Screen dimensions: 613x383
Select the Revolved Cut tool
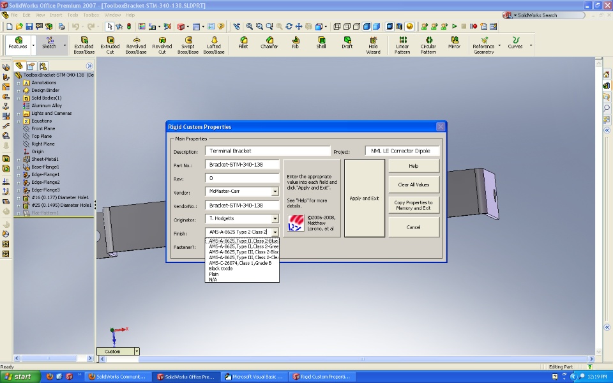162,45
